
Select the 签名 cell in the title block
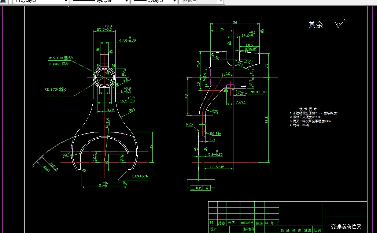pyautogui.click(x=259, y=223)
